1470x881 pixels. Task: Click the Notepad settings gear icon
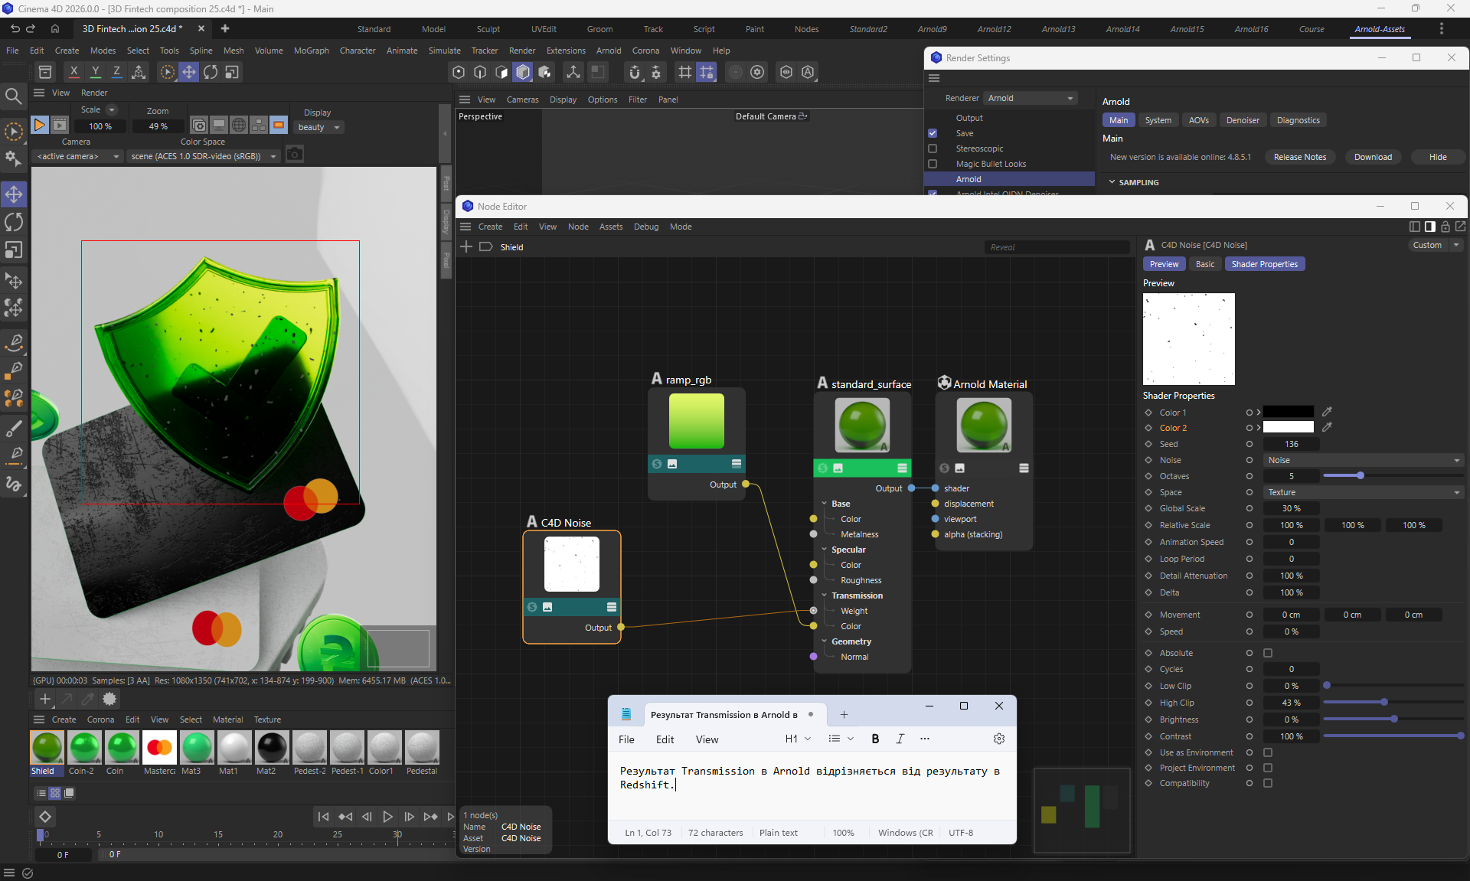(x=998, y=739)
